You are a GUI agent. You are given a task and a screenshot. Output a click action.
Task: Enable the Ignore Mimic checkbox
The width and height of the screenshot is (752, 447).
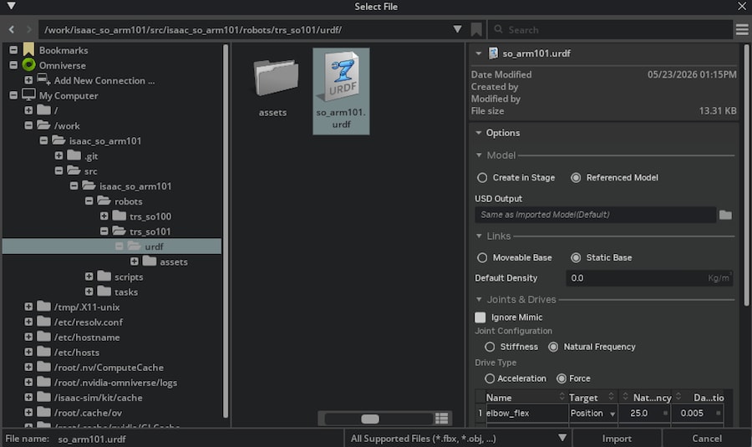pyautogui.click(x=480, y=317)
